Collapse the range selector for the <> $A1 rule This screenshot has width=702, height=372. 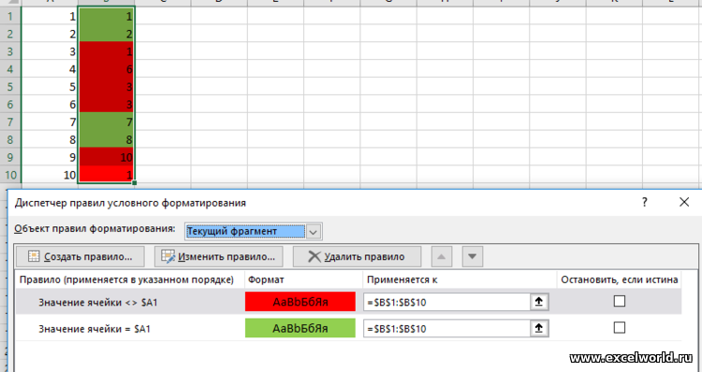point(539,302)
